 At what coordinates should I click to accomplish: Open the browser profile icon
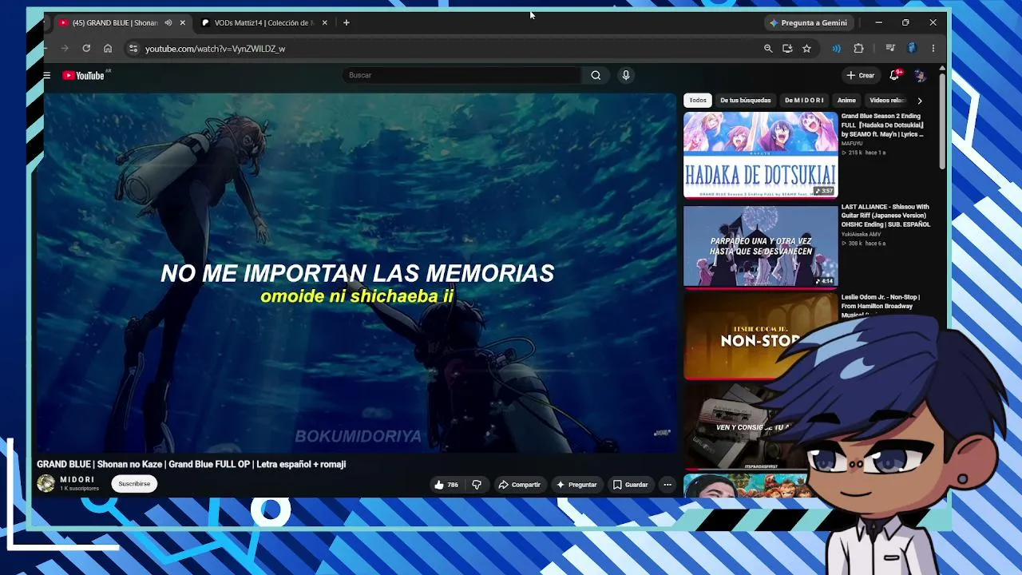(912, 49)
